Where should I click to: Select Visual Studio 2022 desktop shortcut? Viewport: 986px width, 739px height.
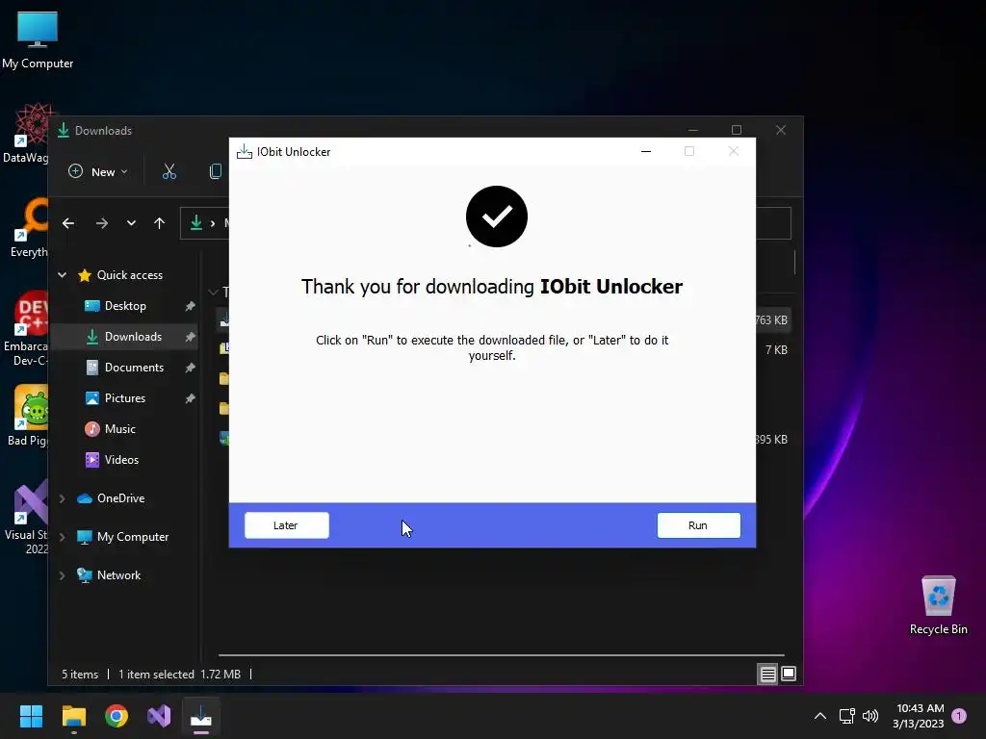click(25, 517)
